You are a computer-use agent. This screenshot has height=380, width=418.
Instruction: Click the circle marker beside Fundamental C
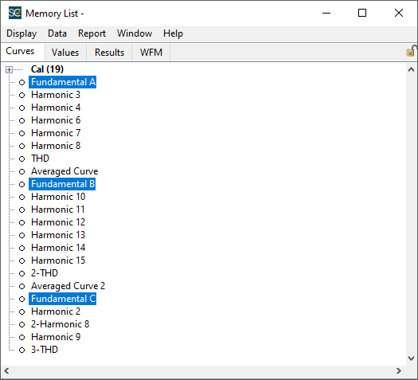[x=21, y=300]
